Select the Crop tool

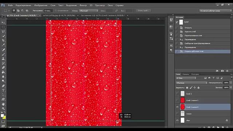[x=3, y=40]
